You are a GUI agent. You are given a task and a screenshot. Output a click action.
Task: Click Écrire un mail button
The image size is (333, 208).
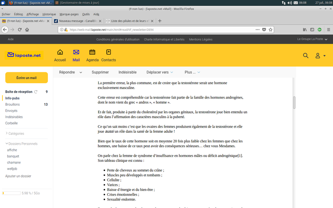point(27,78)
